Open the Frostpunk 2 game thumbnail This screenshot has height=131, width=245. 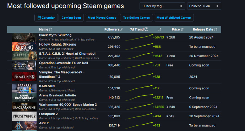(x=24, y=116)
